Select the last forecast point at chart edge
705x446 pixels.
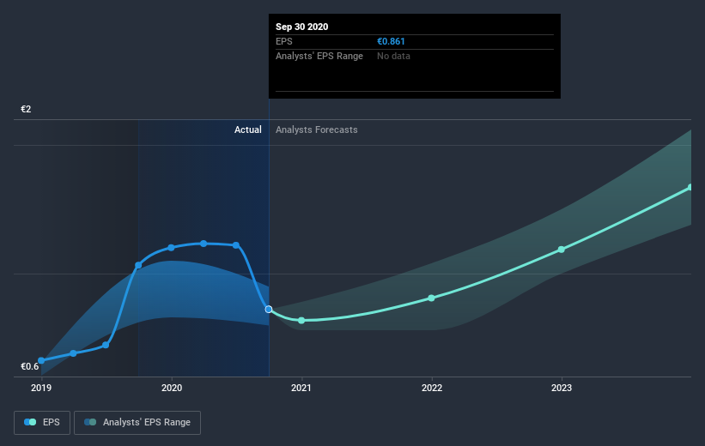click(690, 187)
